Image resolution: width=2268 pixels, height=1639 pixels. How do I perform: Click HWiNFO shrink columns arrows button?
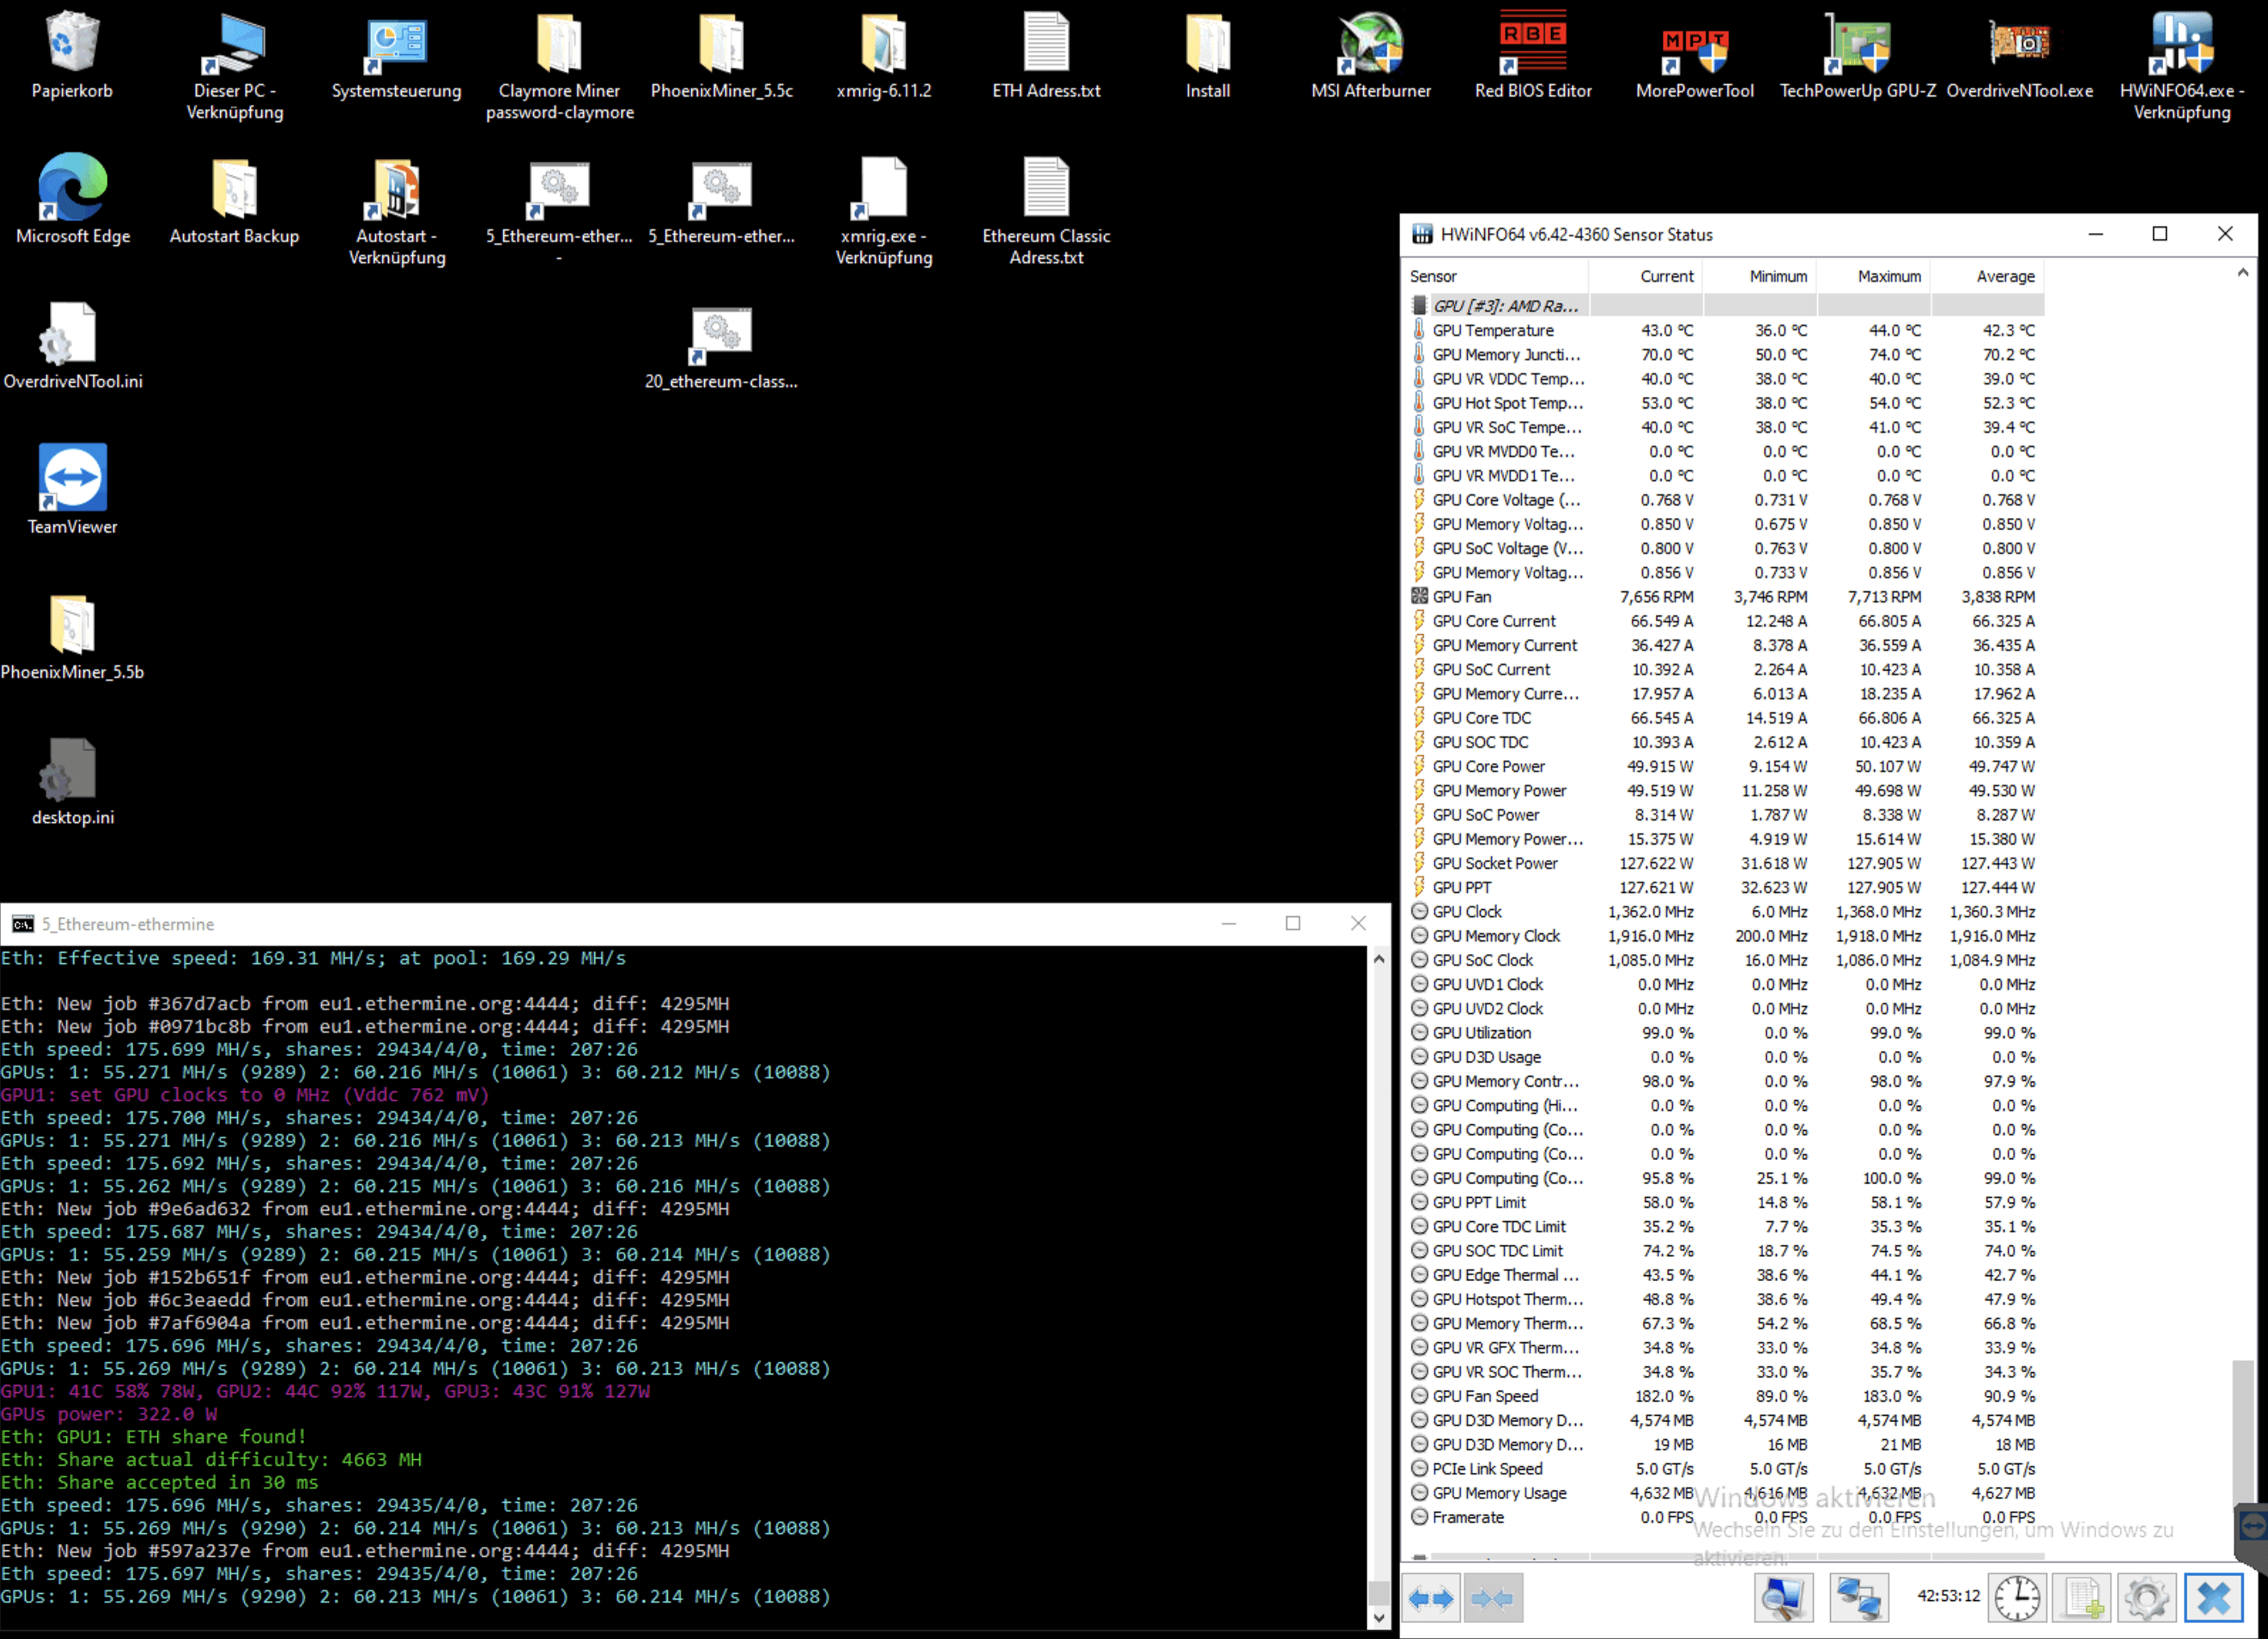pyautogui.click(x=1491, y=1598)
